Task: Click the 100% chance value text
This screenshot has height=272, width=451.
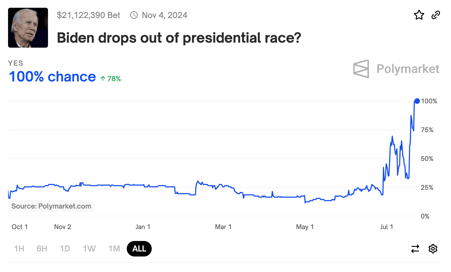Action: [52, 77]
